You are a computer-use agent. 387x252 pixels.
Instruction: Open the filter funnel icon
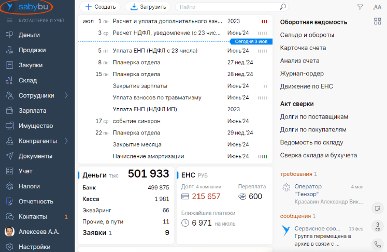(x=360, y=7)
